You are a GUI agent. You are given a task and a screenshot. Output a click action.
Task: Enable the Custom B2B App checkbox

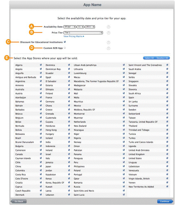[x=65, y=48]
